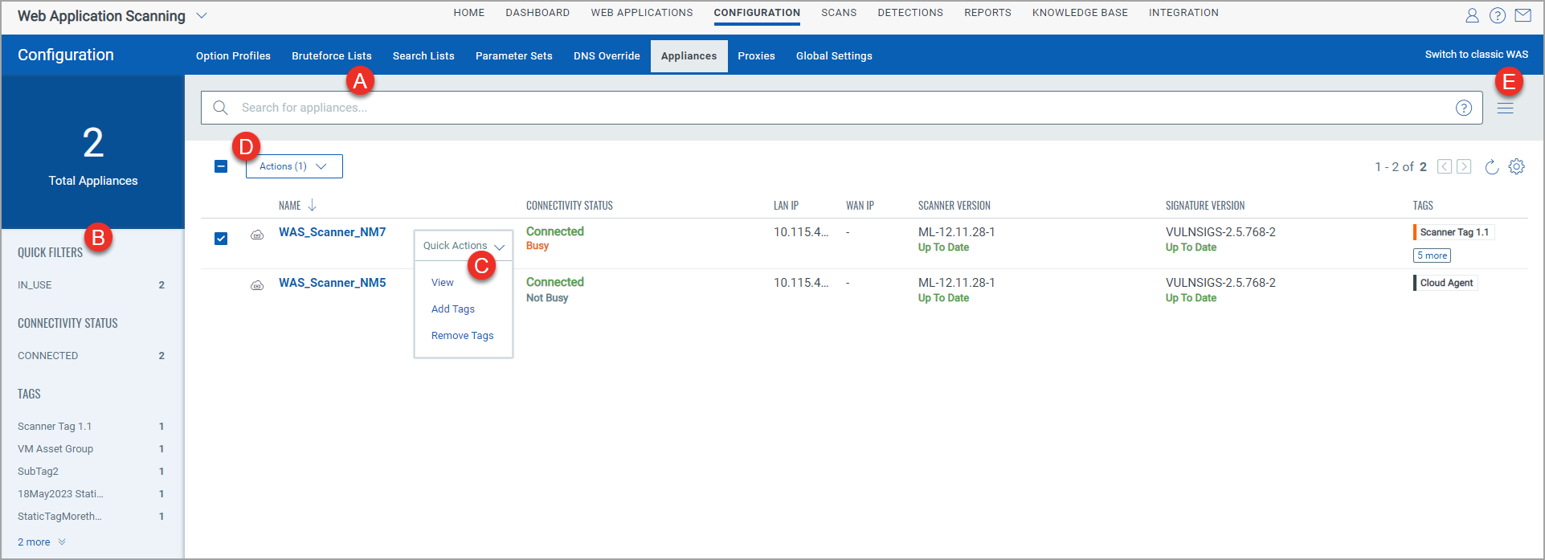Filter by VM Asset Group tag
Image resolution: width=1545 pixels, height=560 pixels.
click(x=92, y=449)
